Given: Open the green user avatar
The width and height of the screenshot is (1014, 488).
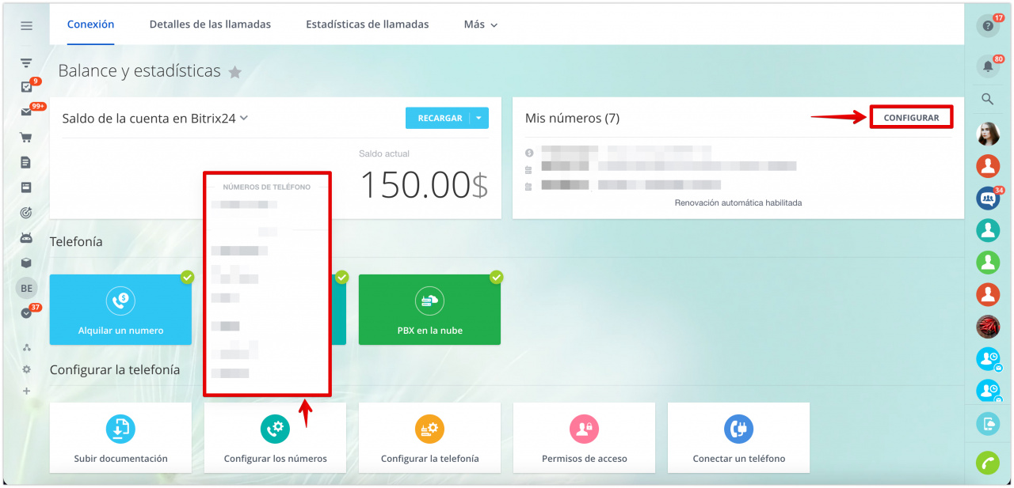Looking at the screenshot, I should tap(988, 262).
